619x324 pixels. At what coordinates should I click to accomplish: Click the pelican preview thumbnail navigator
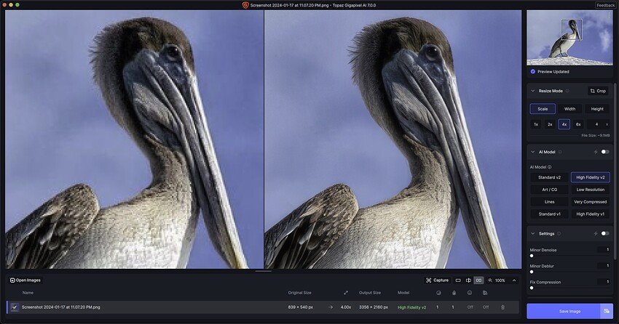tap(569, 36)
